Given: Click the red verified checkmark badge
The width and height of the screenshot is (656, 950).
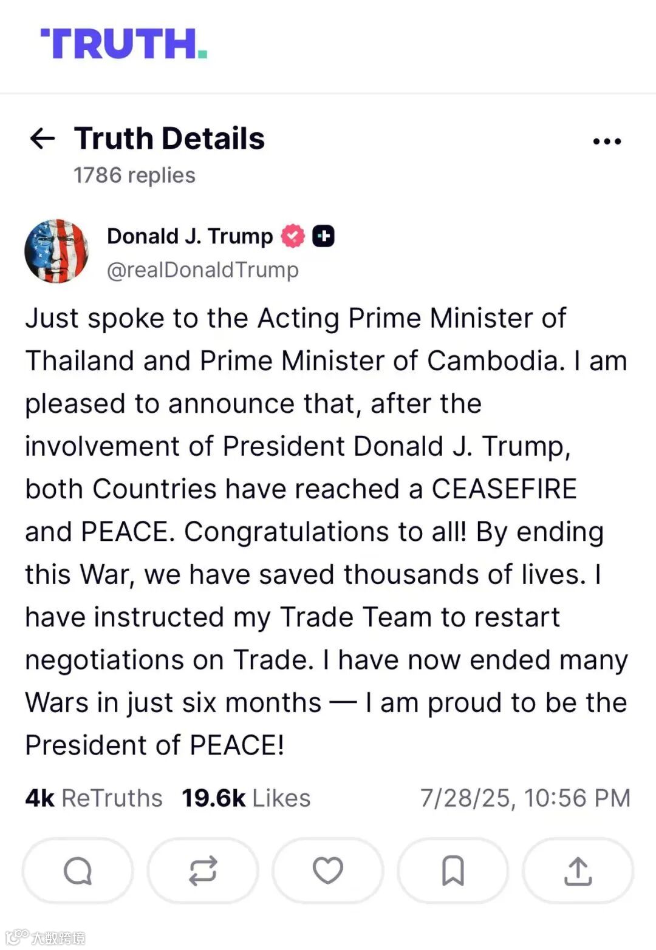Looking at the screenshot, I should tap(293, 236).
